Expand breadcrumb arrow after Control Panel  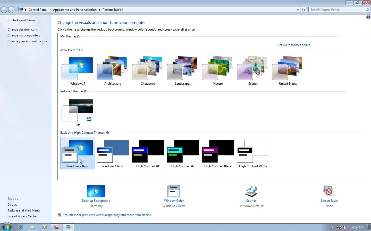click(x=50, y=10)
